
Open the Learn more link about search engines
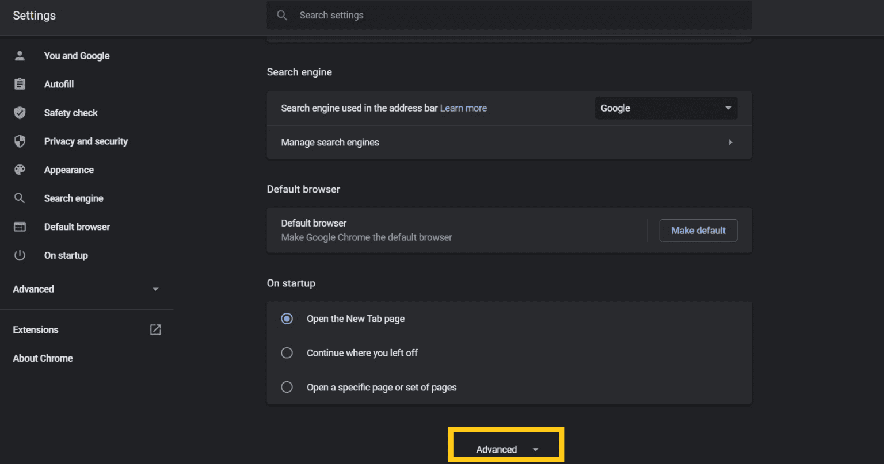click(463, 108)
